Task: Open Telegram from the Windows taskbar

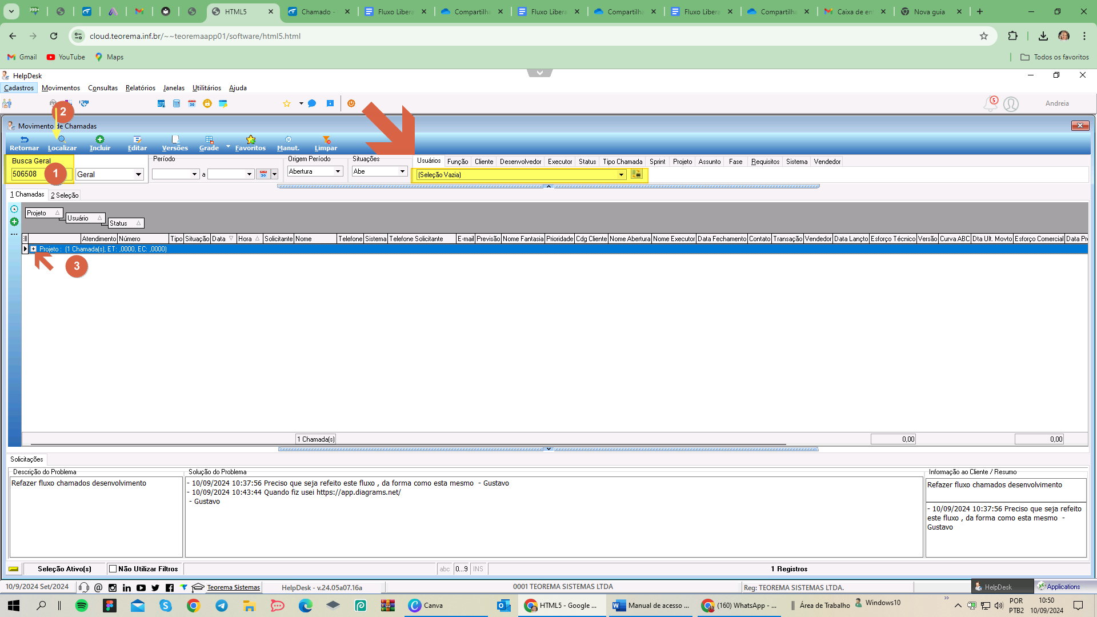Action: pos(222,606)
